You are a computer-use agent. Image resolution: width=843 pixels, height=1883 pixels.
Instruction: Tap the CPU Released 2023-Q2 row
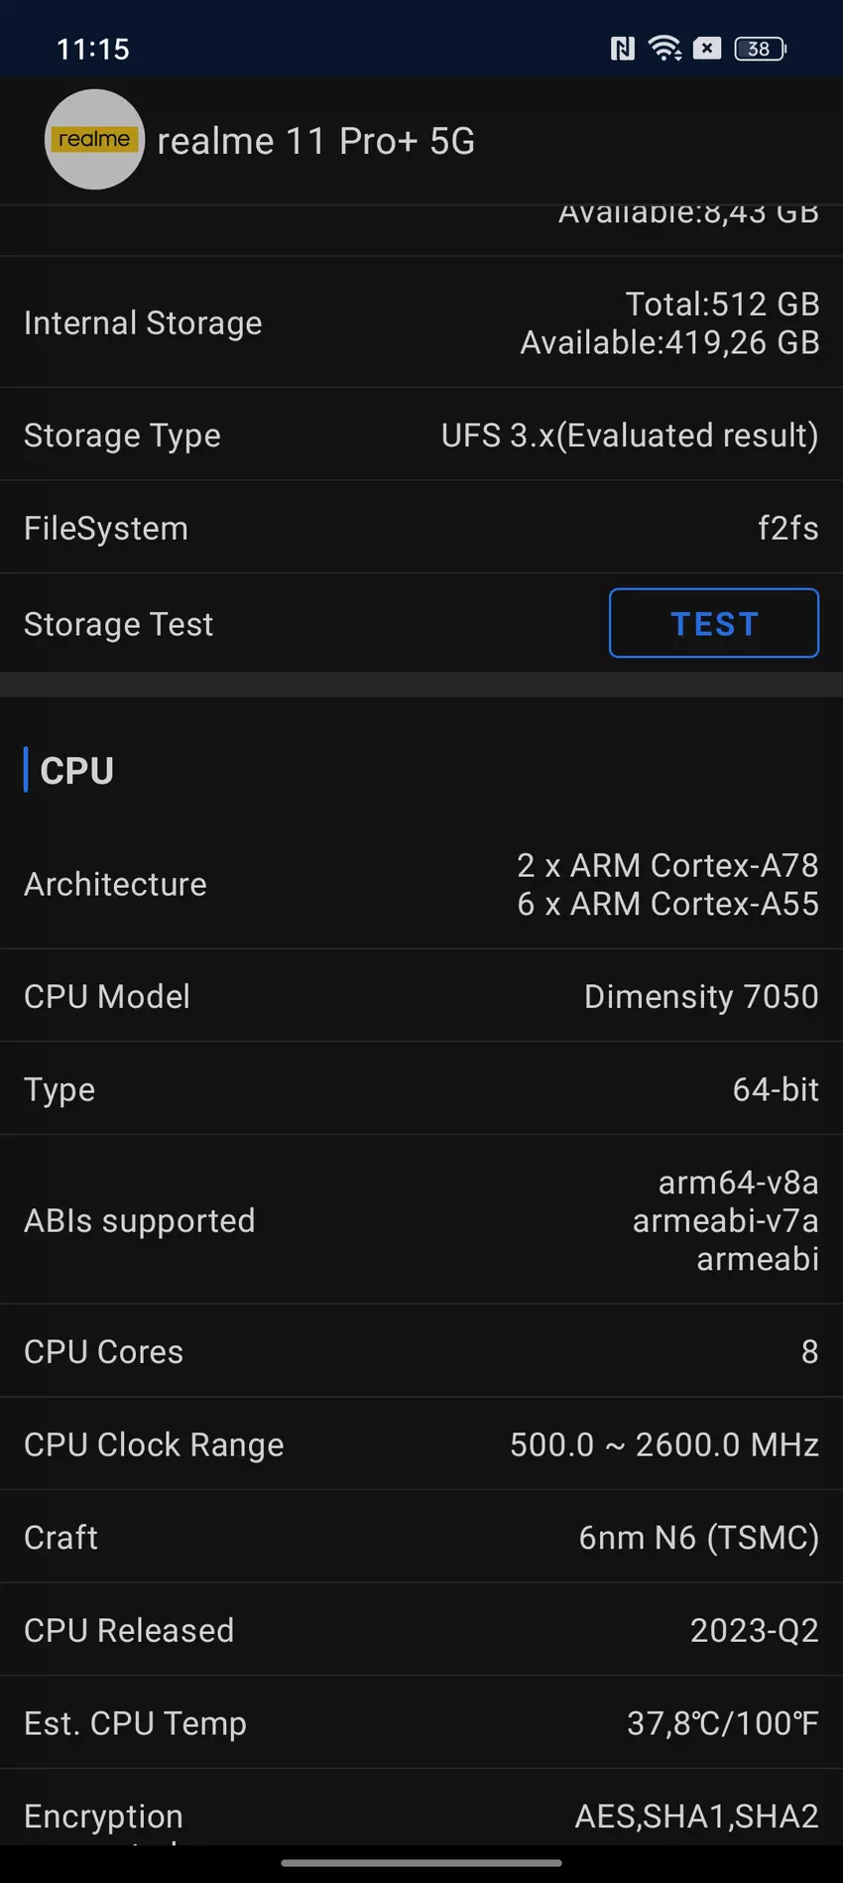pyautogui.click(x=421, y=1630)
